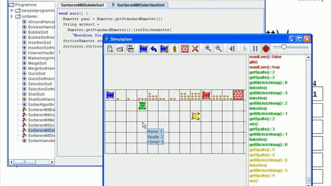Screen dimensions: 331x186
Task: Open a territory file in Simulation toolbar
Action: tap(120, 49)
